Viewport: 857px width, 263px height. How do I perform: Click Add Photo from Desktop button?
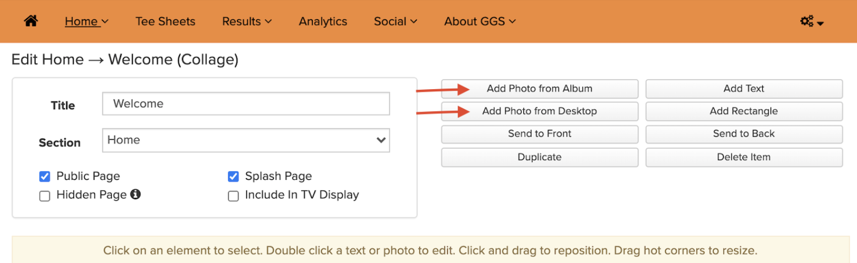540,111
